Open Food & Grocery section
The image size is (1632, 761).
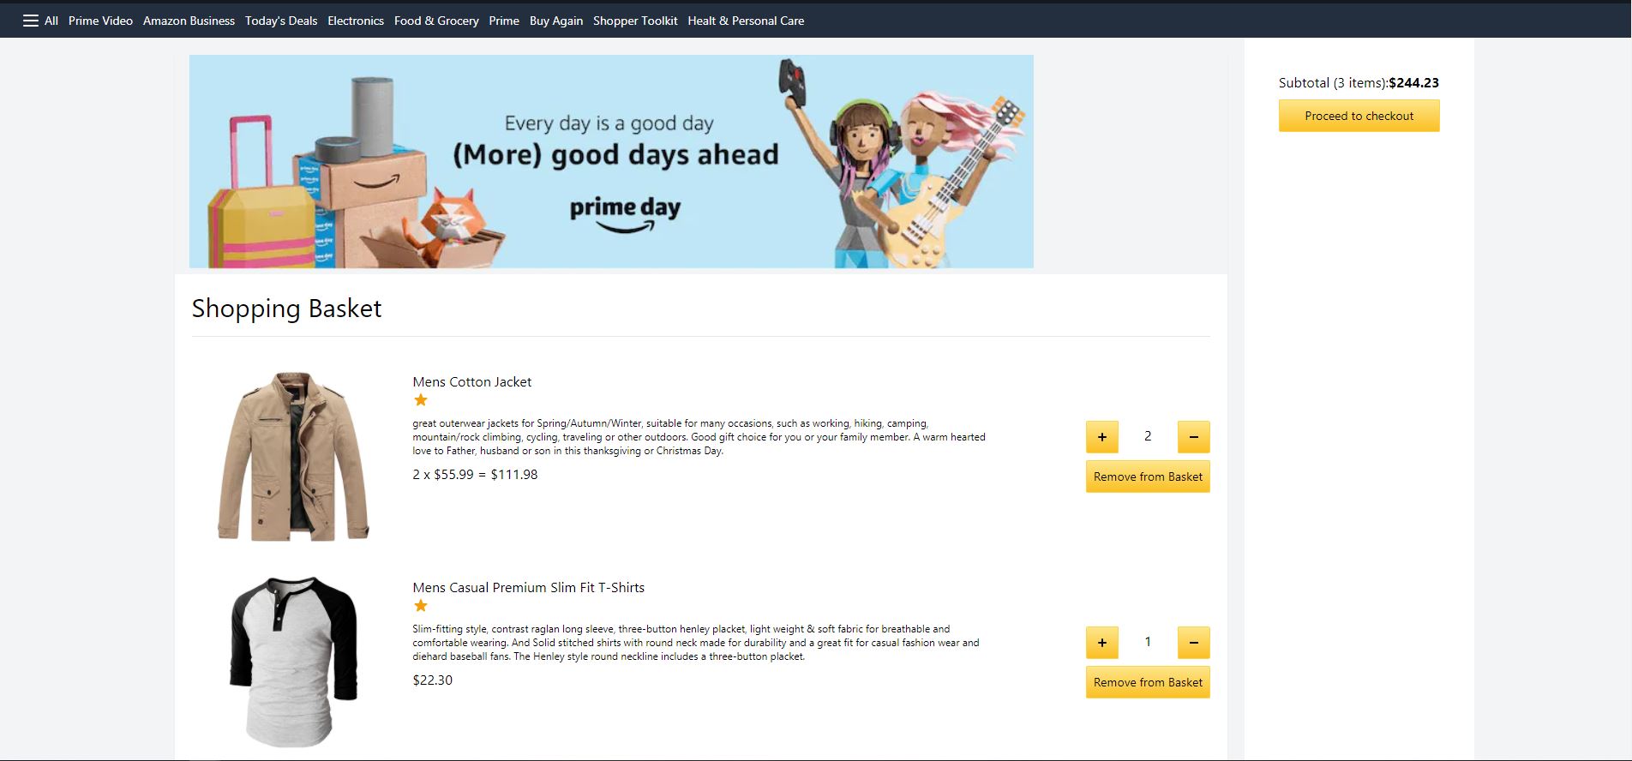pyautogui.click(x=436, y=21)
